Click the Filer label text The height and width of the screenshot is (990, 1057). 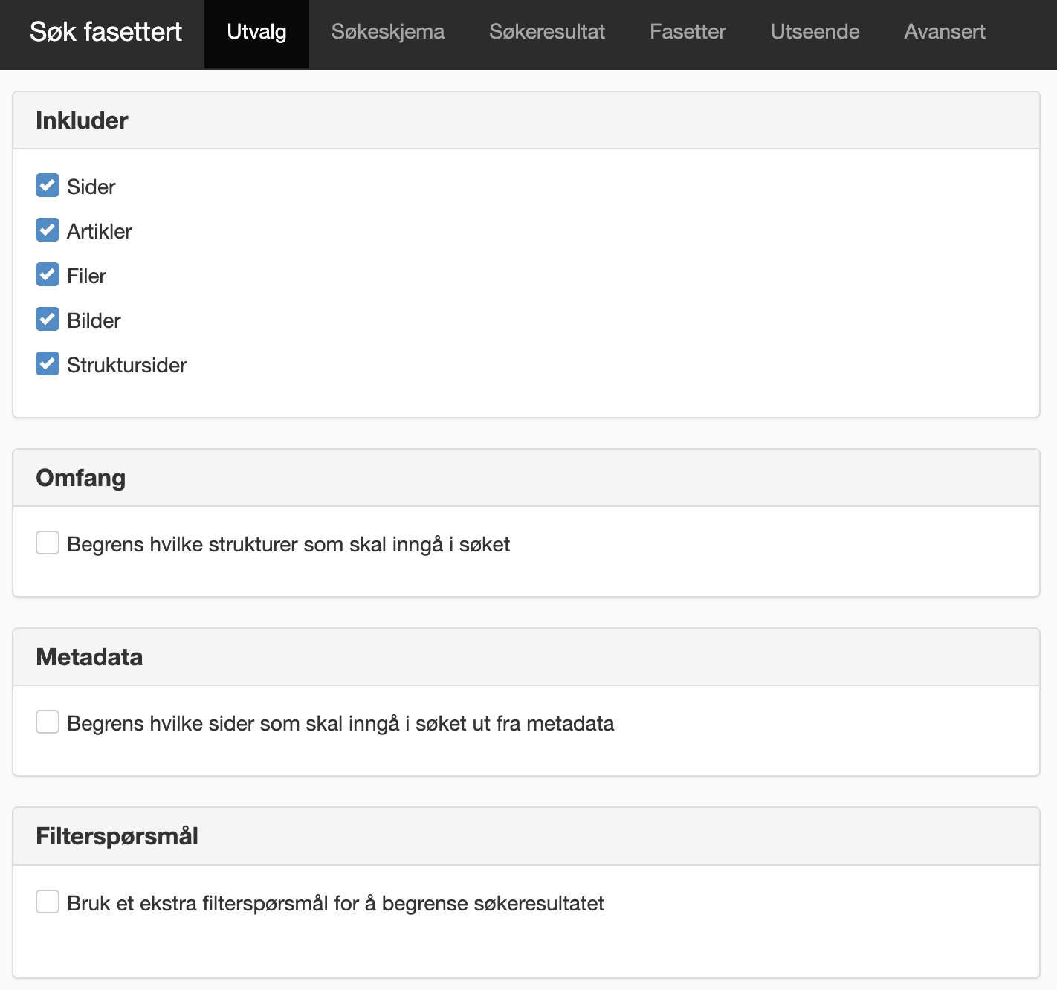87,276
